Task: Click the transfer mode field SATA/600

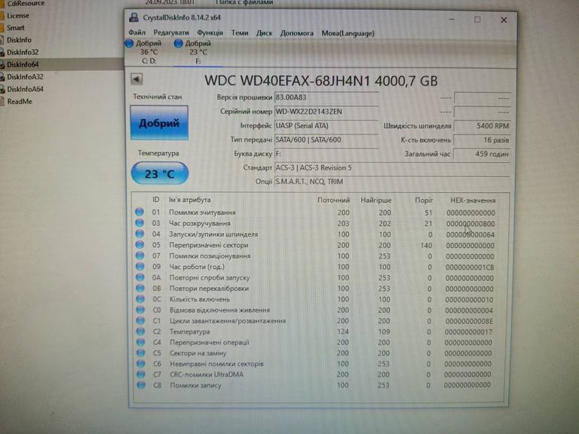Action: [x=326, y=139]
